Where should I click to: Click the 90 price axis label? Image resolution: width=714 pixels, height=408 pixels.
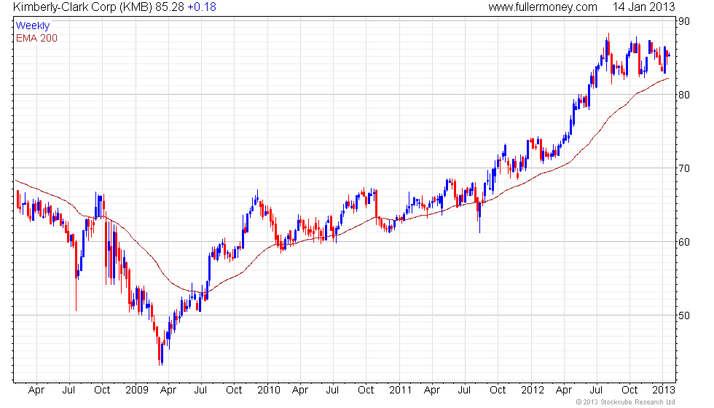684,21
